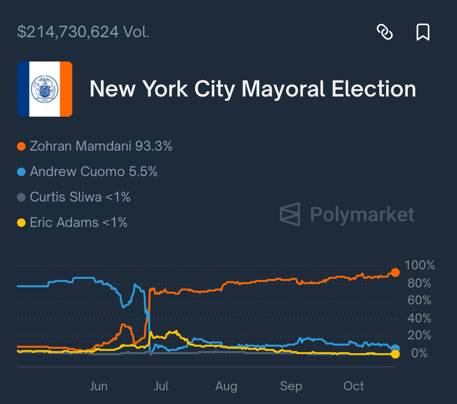This screenshot has height=404, width=457.
Task: Click the orange chart endpoint marker
Action: click(x=395, y=273)
